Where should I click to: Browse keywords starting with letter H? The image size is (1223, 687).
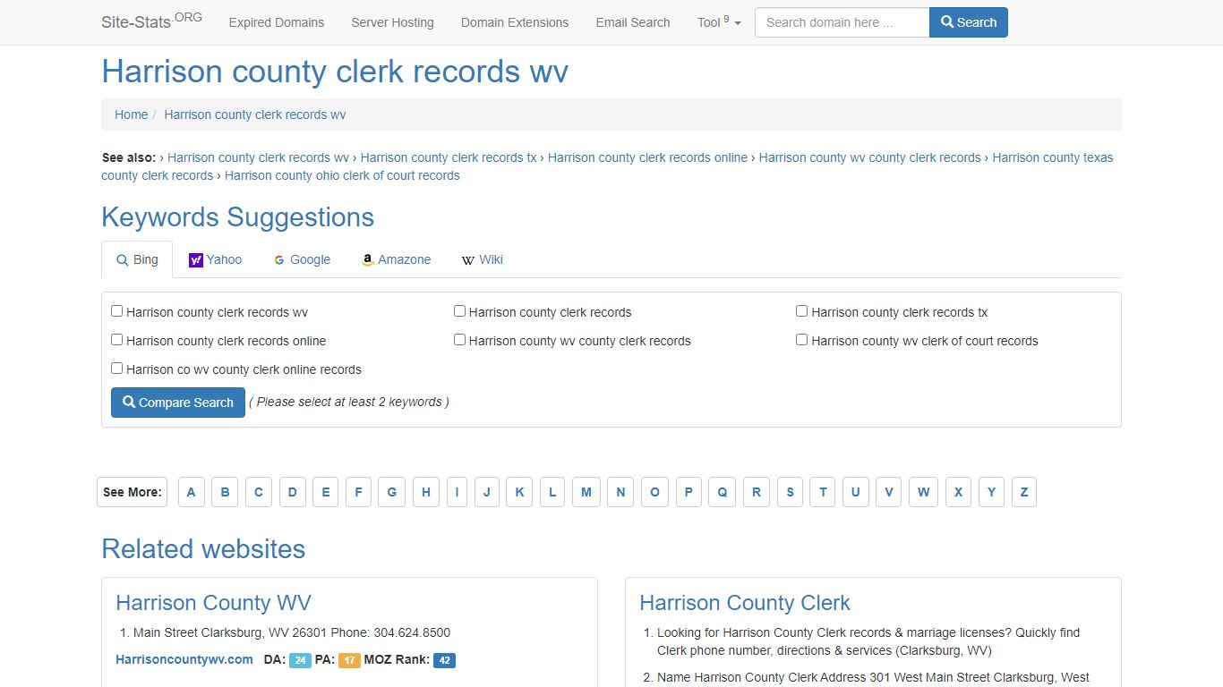426,492
